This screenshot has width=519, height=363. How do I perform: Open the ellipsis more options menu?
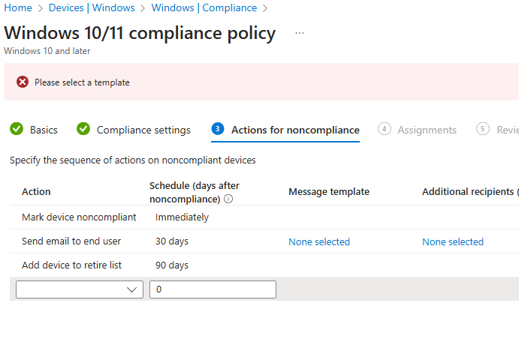300,33
